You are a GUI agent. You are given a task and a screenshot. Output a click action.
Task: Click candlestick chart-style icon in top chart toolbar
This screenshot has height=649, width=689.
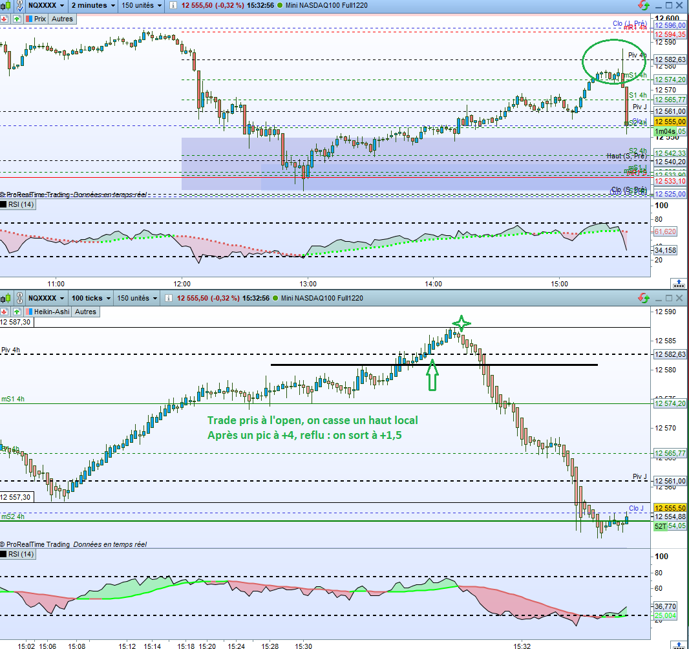tap(5, 6)
